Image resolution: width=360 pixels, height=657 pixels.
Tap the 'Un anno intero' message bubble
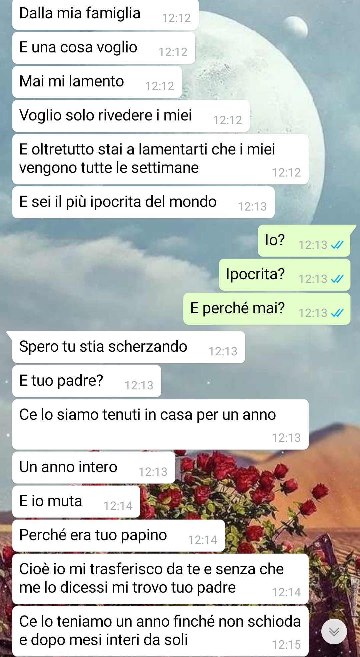point(94,467)
